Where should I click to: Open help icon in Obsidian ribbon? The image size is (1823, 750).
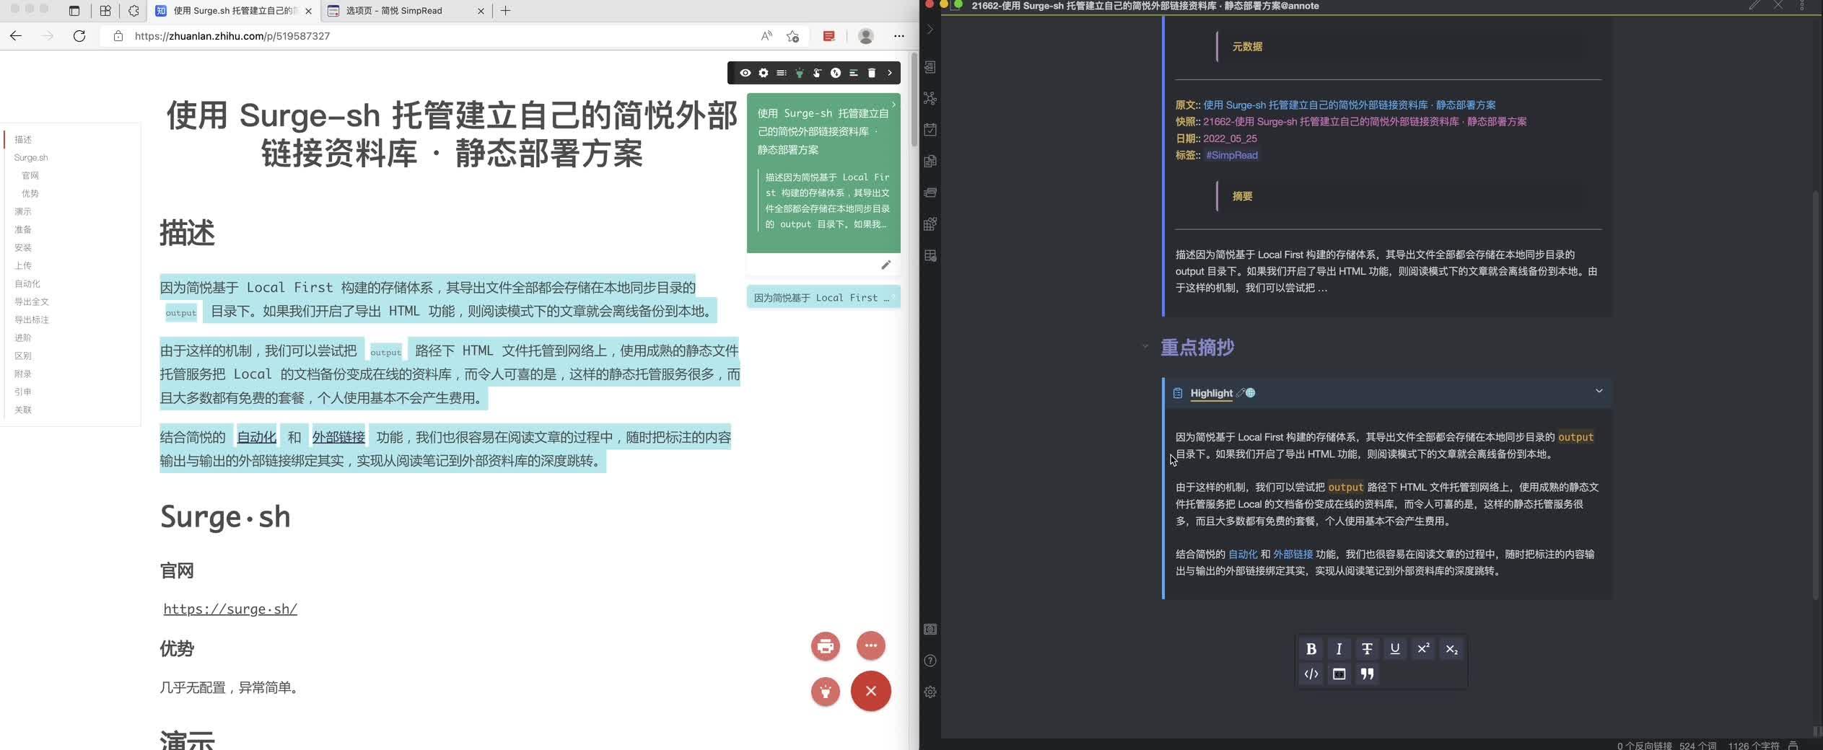tap(930, 661)
